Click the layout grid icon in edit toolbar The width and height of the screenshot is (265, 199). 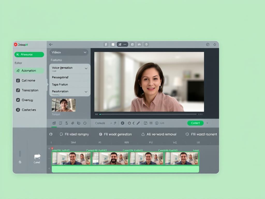(x=145, y=123)
